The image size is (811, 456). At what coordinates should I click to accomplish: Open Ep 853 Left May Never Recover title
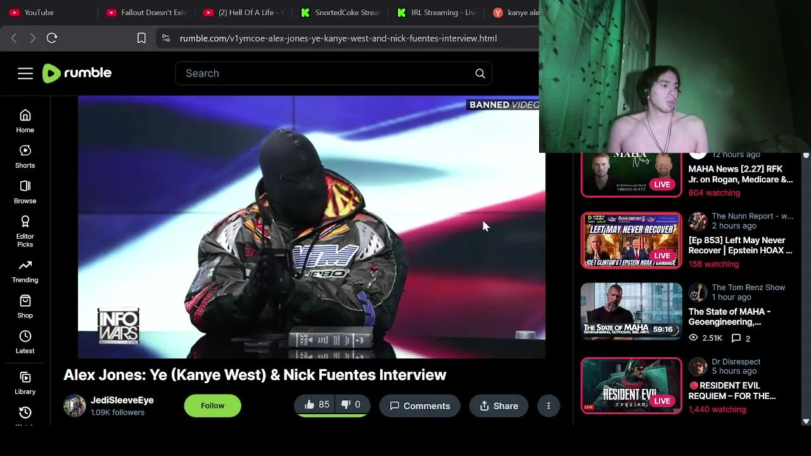click(x=741, y=245)
